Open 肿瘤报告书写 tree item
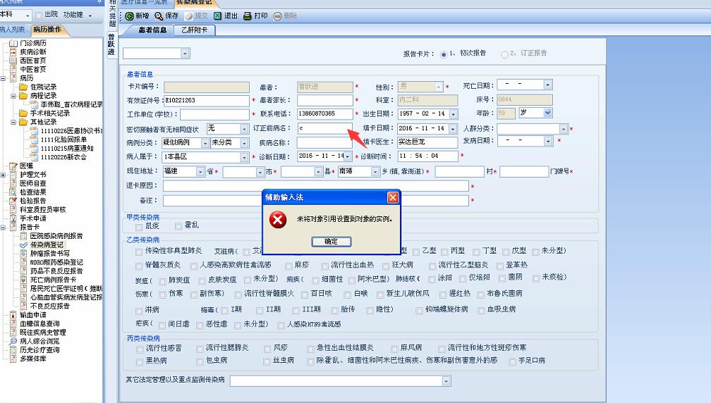This screenshot has height=403, width=711. pos(50,254)
